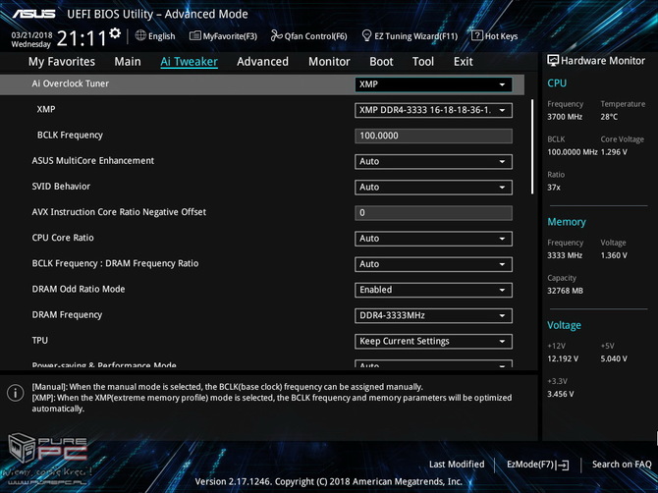Image resolution: width=658 pixels, height=493 pixels.
Task: Go to the Exit tab
Action: point(464,62)
